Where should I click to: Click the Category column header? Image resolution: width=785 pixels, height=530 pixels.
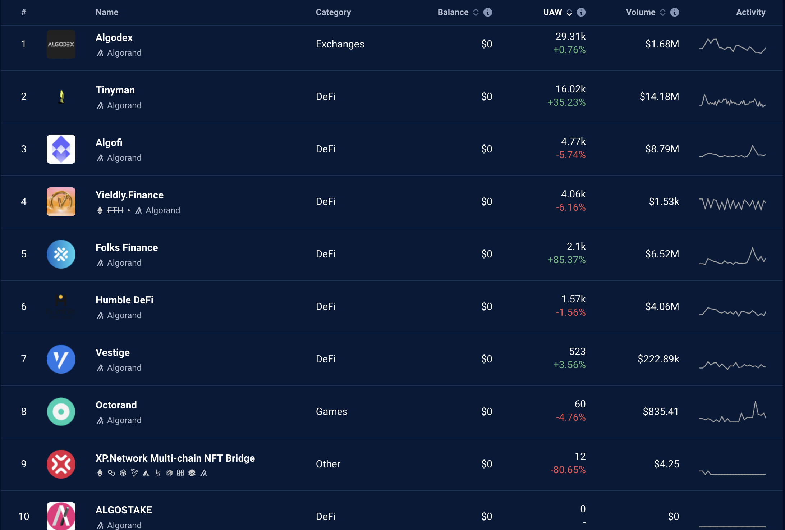[333, 12]
